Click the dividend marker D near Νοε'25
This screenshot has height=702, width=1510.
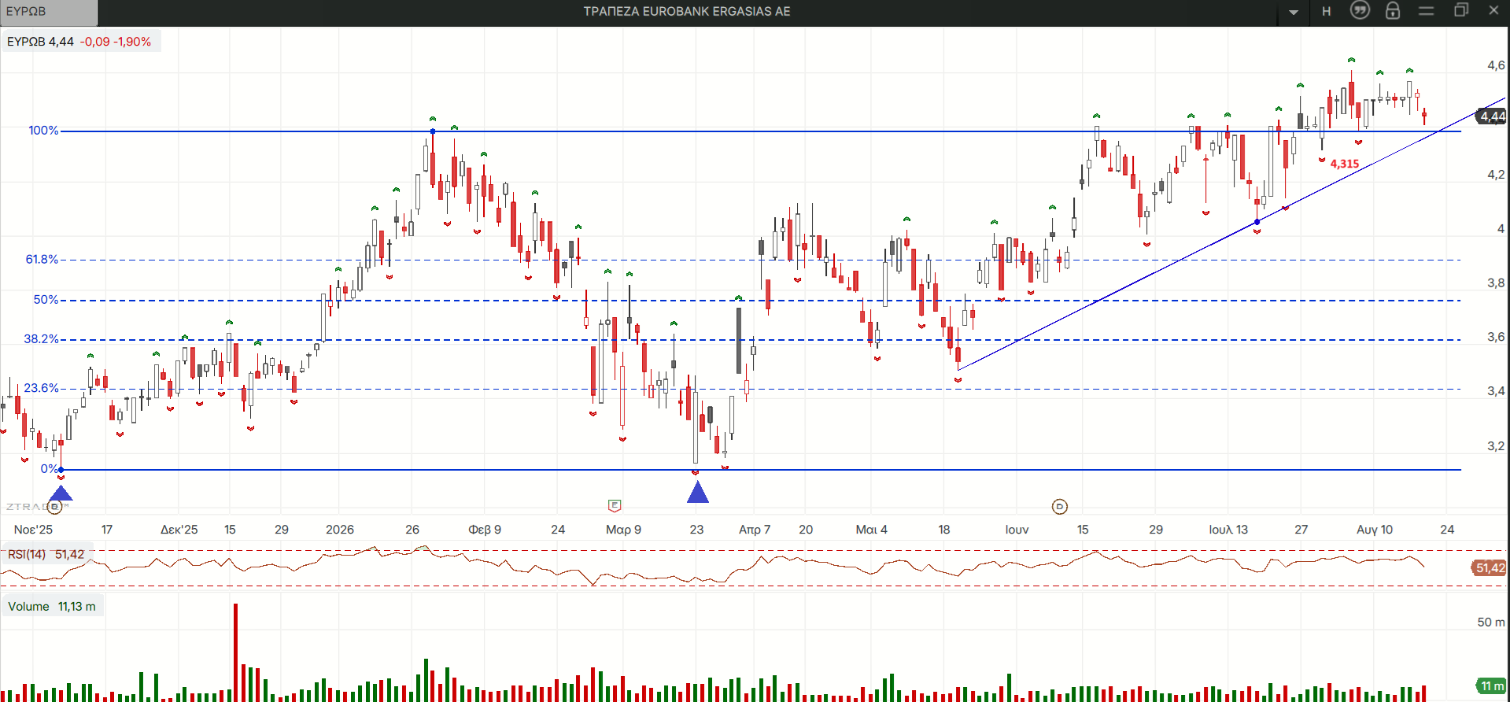(x=55, y=507)
